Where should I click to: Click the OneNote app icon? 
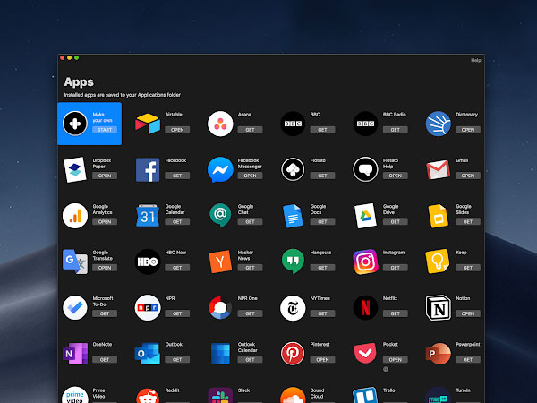(x=75, y=354)
